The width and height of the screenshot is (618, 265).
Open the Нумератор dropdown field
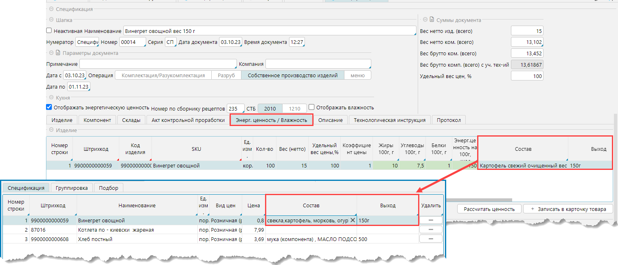click(x=87, y=42)
